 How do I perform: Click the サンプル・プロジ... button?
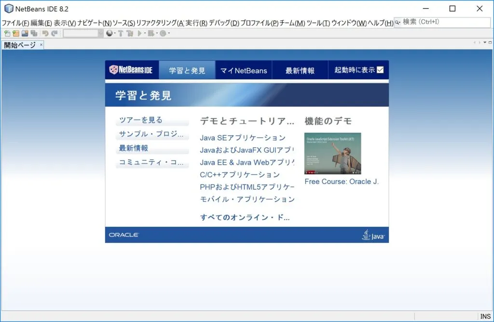coord(152,134)
